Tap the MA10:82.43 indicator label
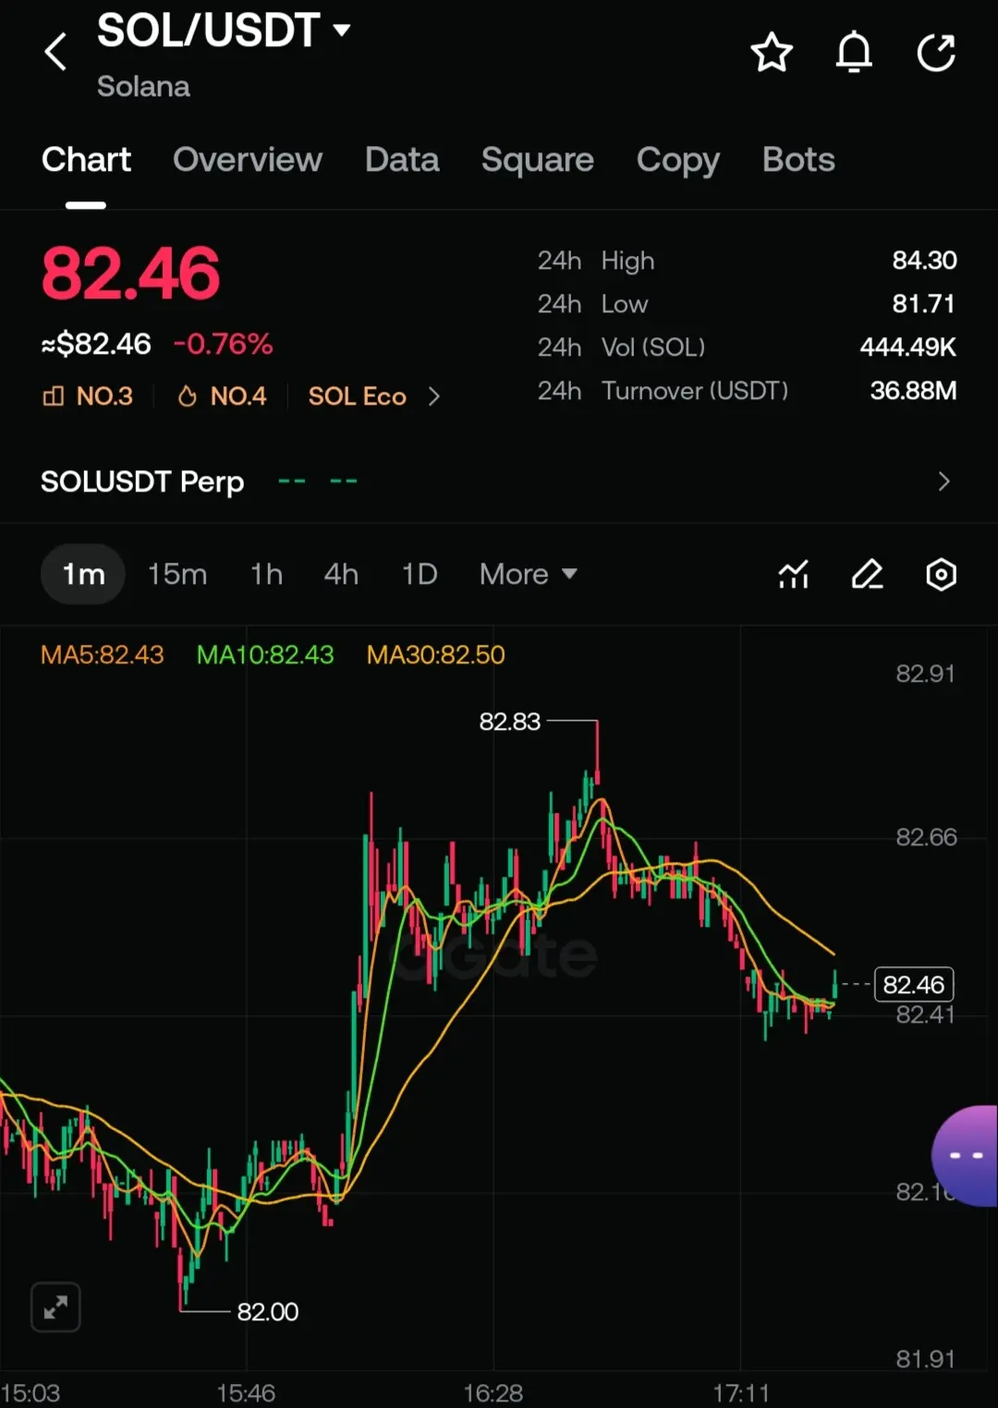Viewport: 998px width, 1408px height. click(265, 655)
